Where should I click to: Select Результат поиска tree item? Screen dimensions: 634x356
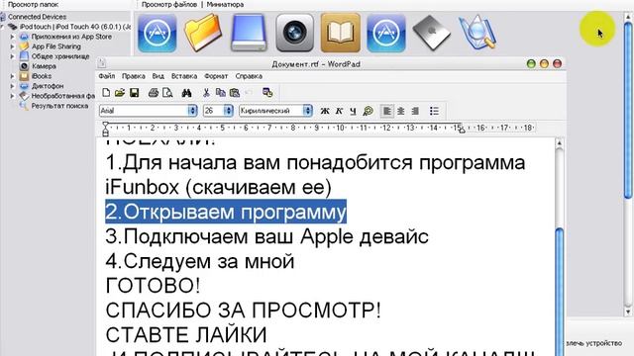tap(59, 106)
